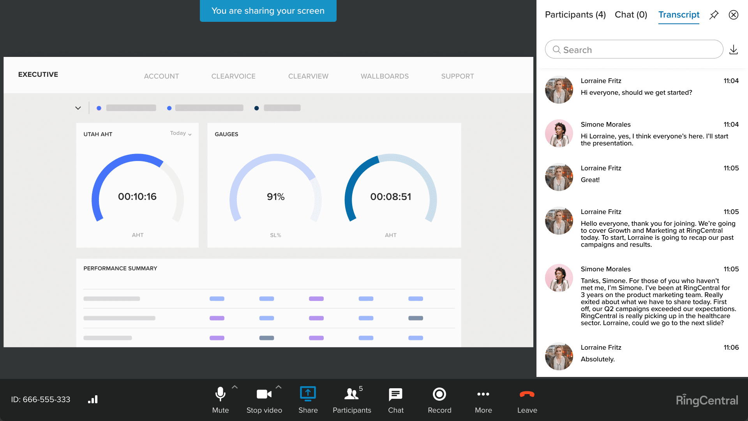Open Participants from bottom toolbar
This screenshot has height=421, width=748.
351,394
